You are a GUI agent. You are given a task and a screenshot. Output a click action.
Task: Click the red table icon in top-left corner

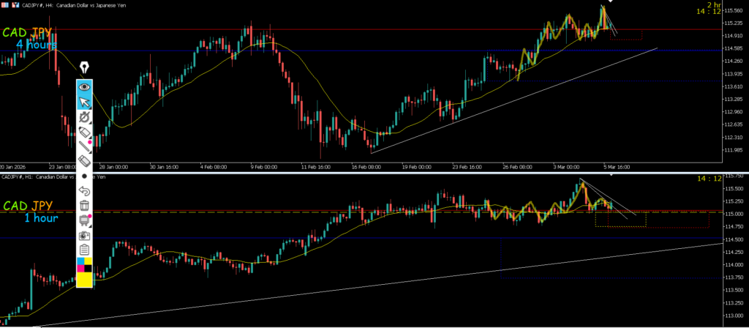point(4,4)
